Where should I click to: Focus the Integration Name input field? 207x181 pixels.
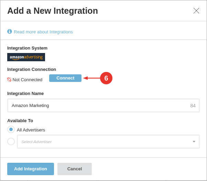coord(103,106)
